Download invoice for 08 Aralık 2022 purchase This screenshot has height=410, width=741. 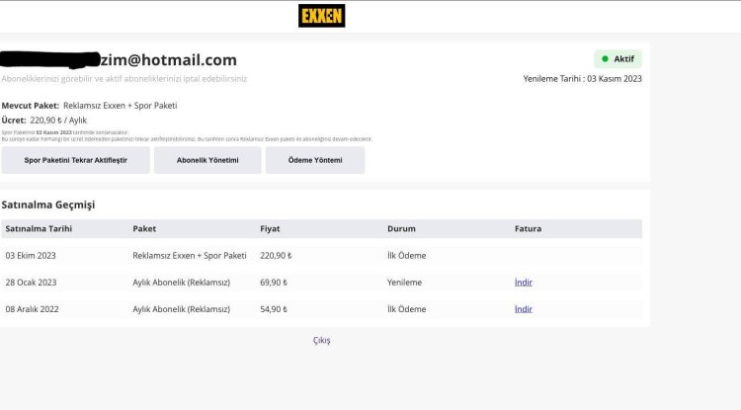coord(523,309)
